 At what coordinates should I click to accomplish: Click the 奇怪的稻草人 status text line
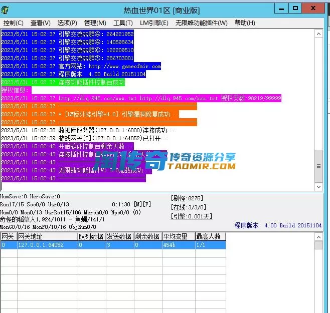52,219
